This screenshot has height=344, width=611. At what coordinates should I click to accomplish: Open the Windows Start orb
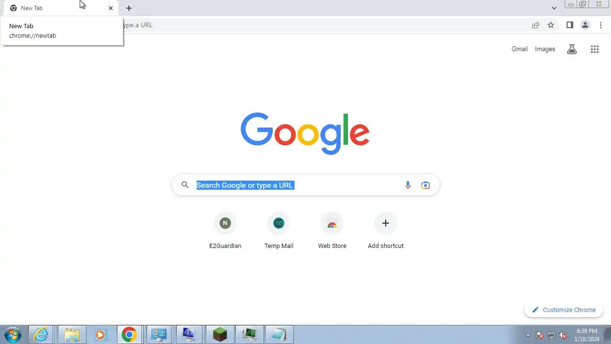coord(13,334)
